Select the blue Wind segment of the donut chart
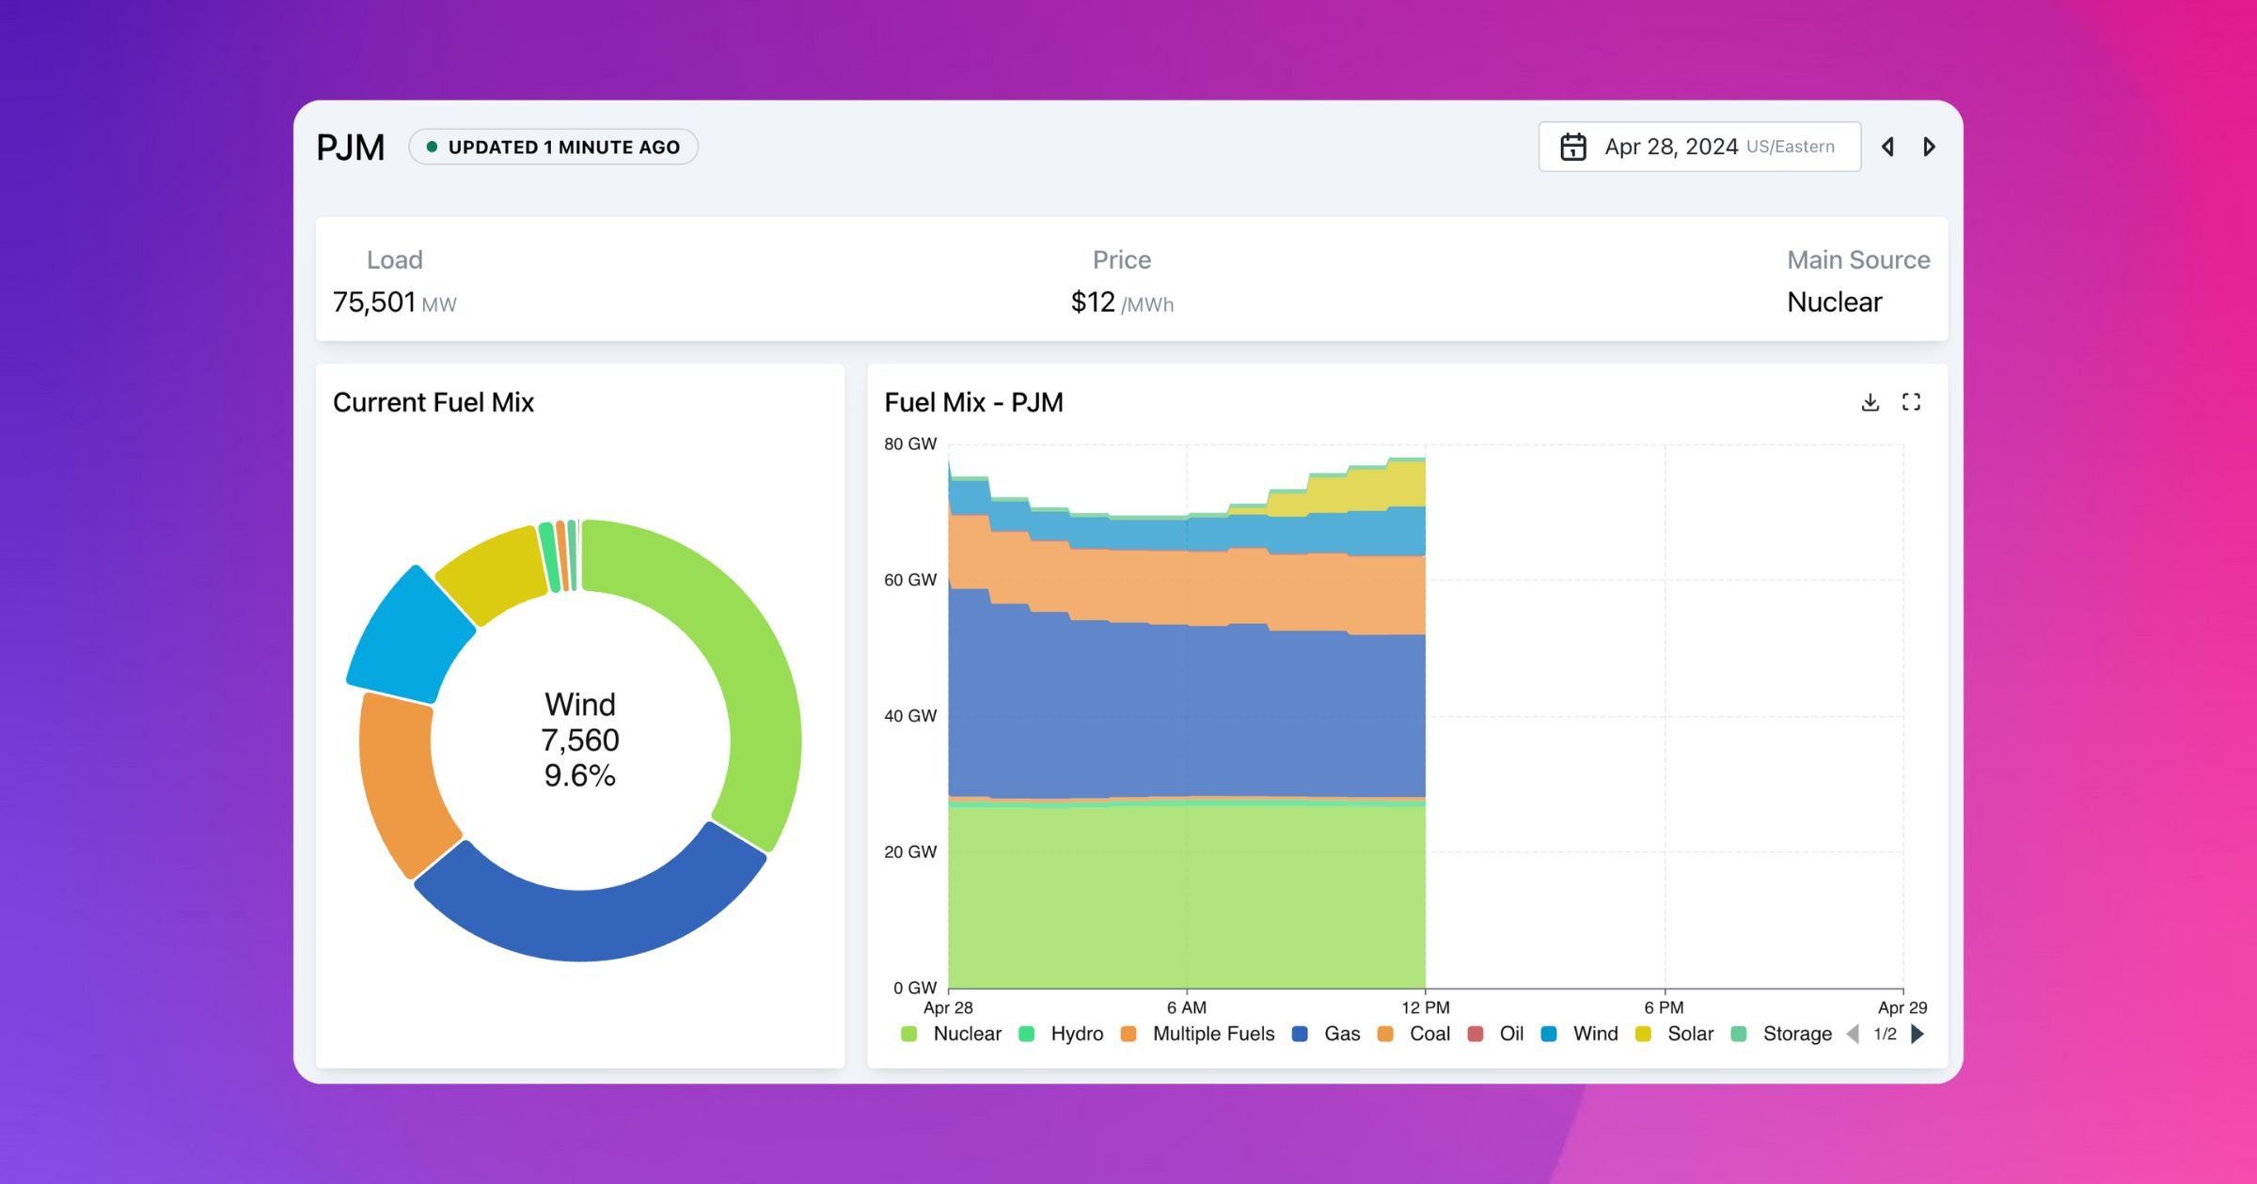This screenshot has height=1184, width=2257. tap(412, 634)
